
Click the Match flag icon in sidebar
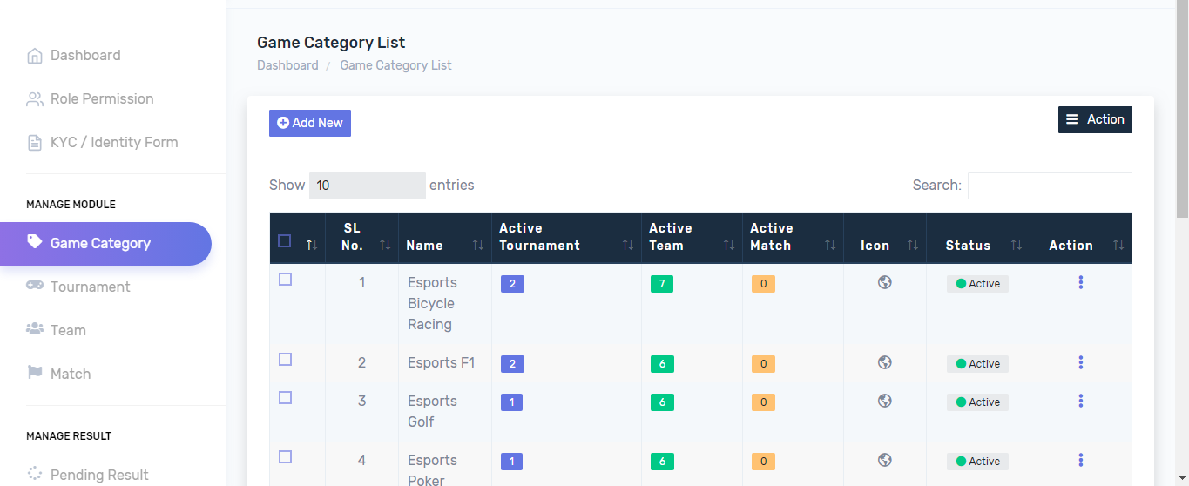click(35, 373)
